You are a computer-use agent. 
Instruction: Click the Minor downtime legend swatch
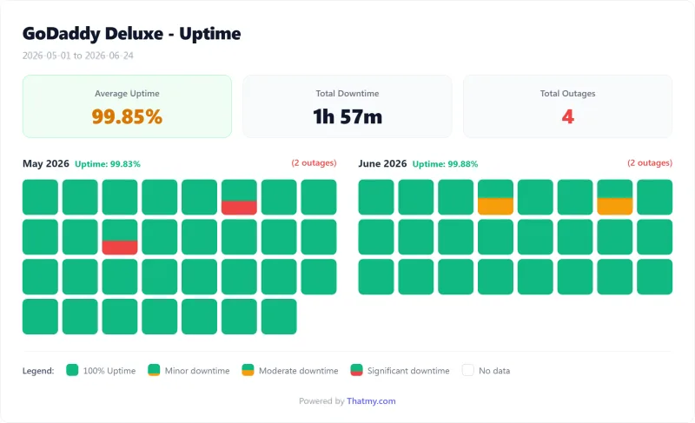[154, 370]
